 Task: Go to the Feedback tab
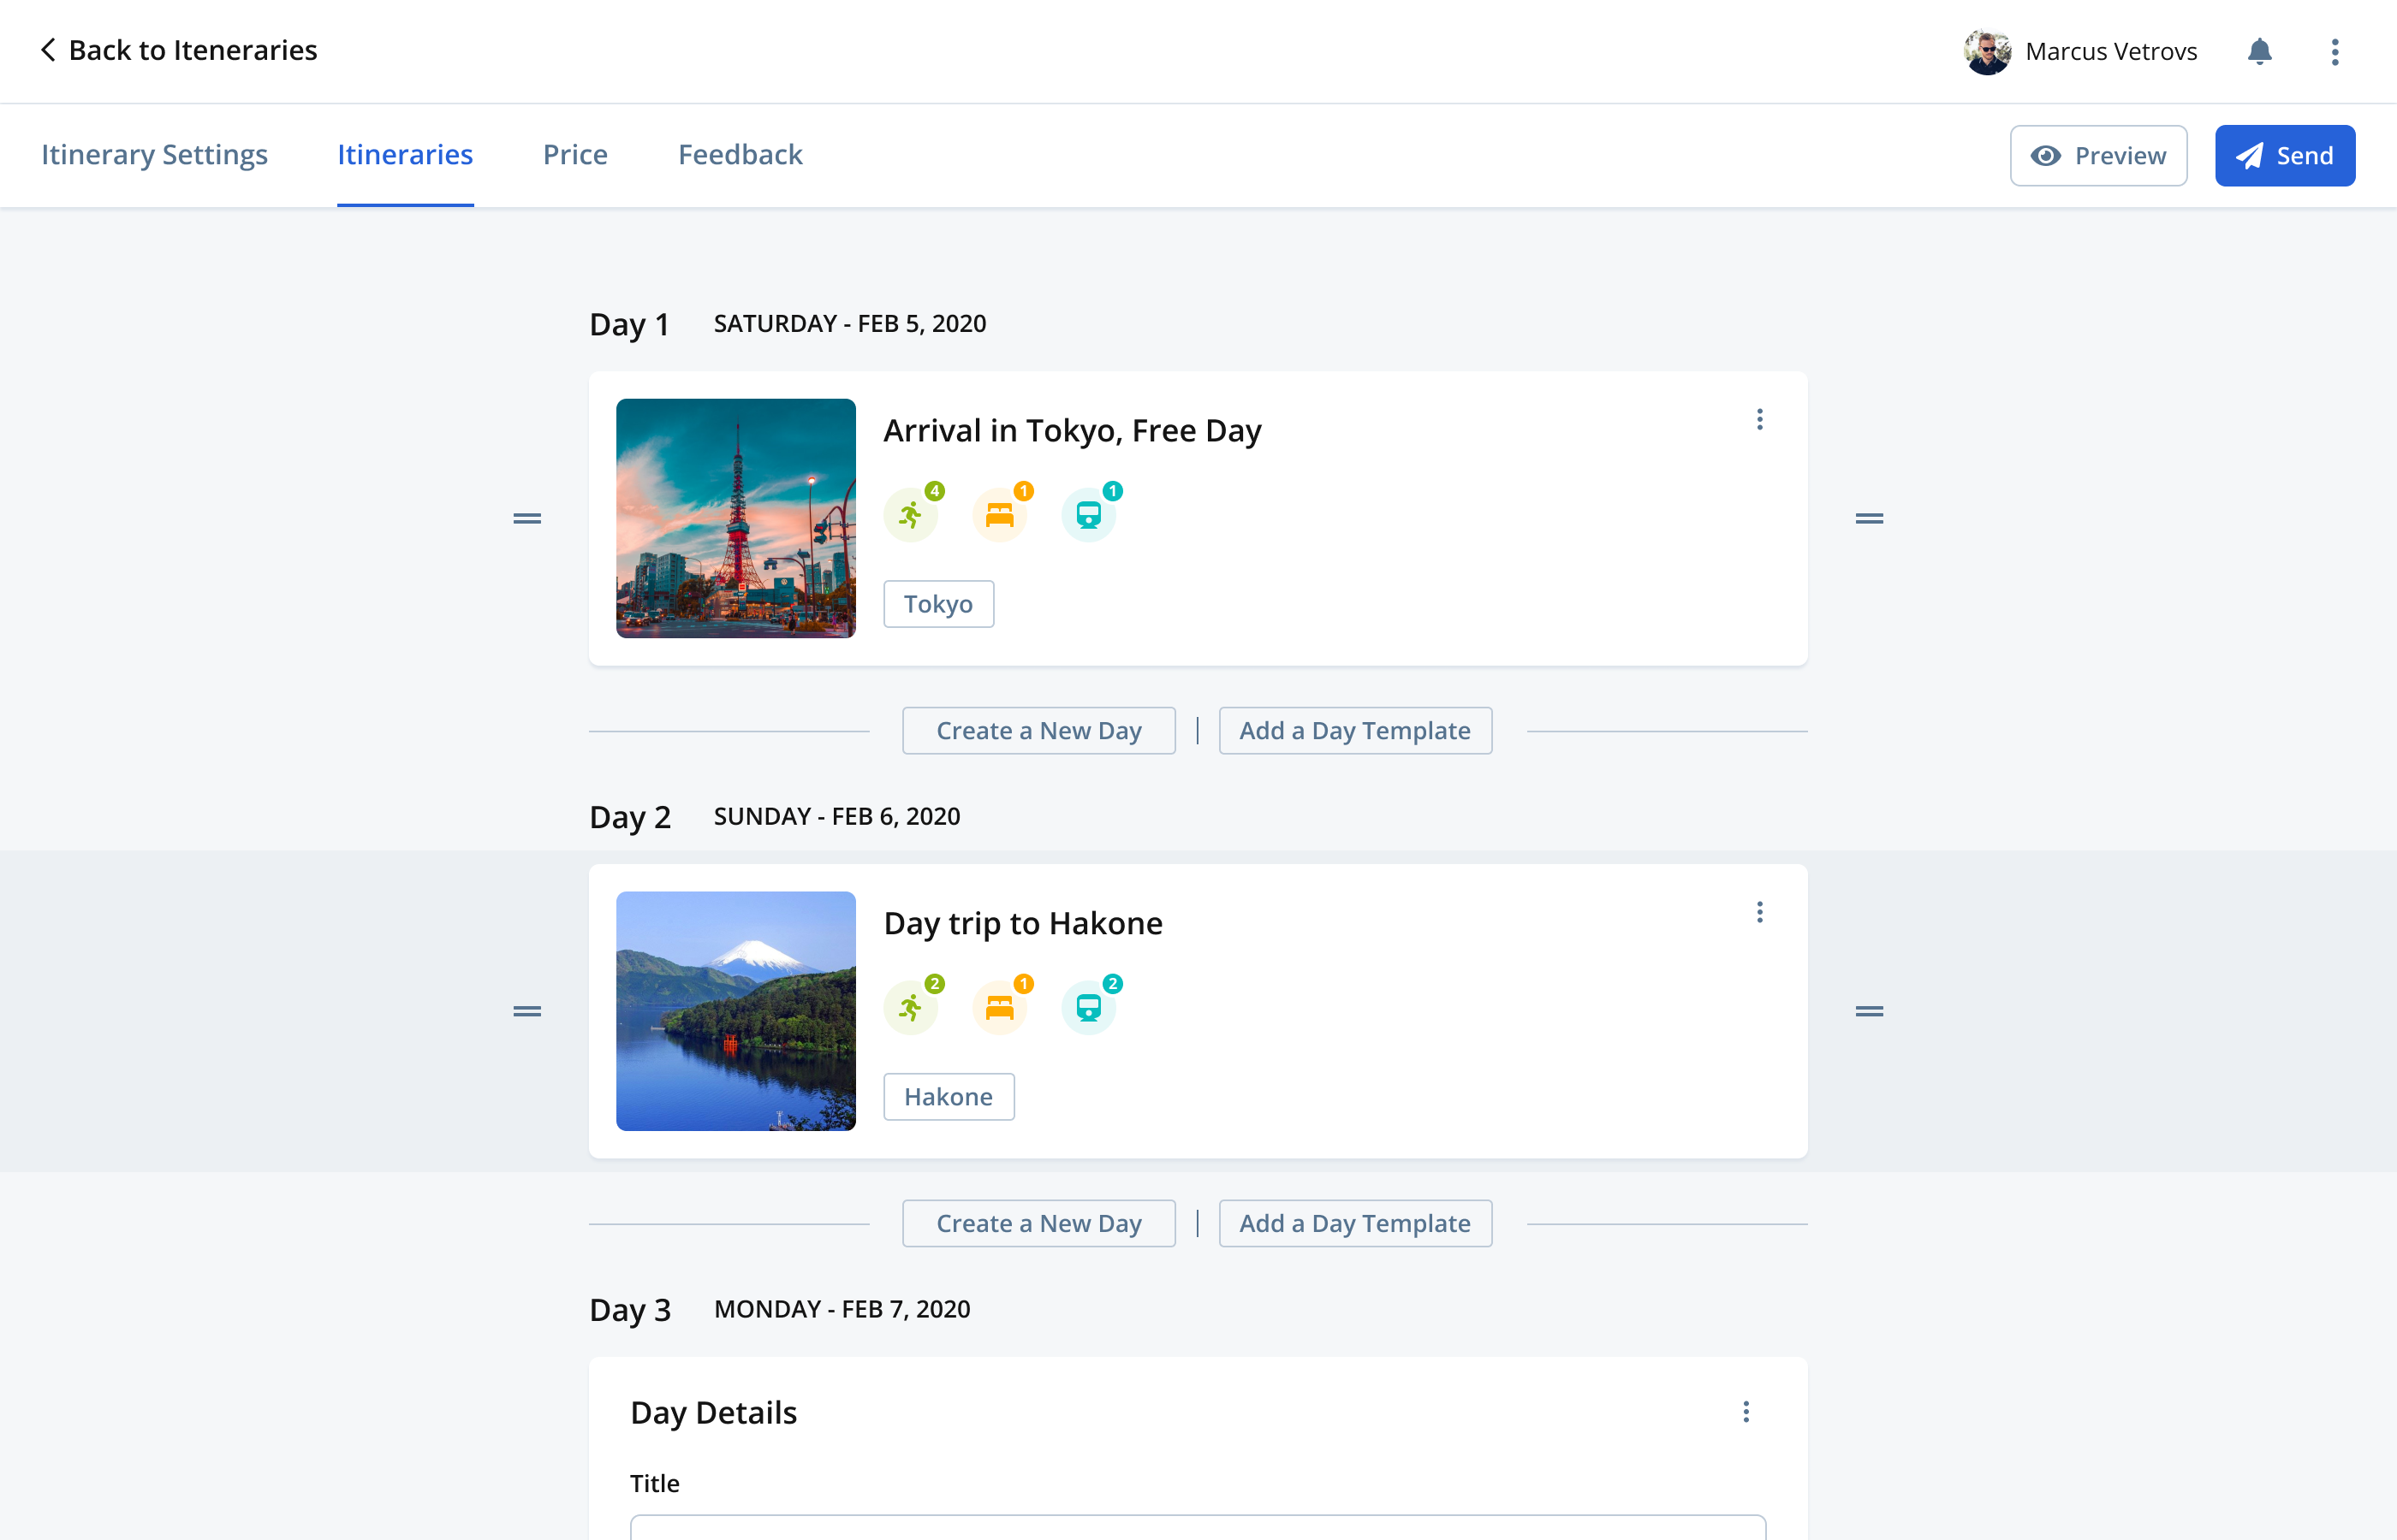point(741,155)
